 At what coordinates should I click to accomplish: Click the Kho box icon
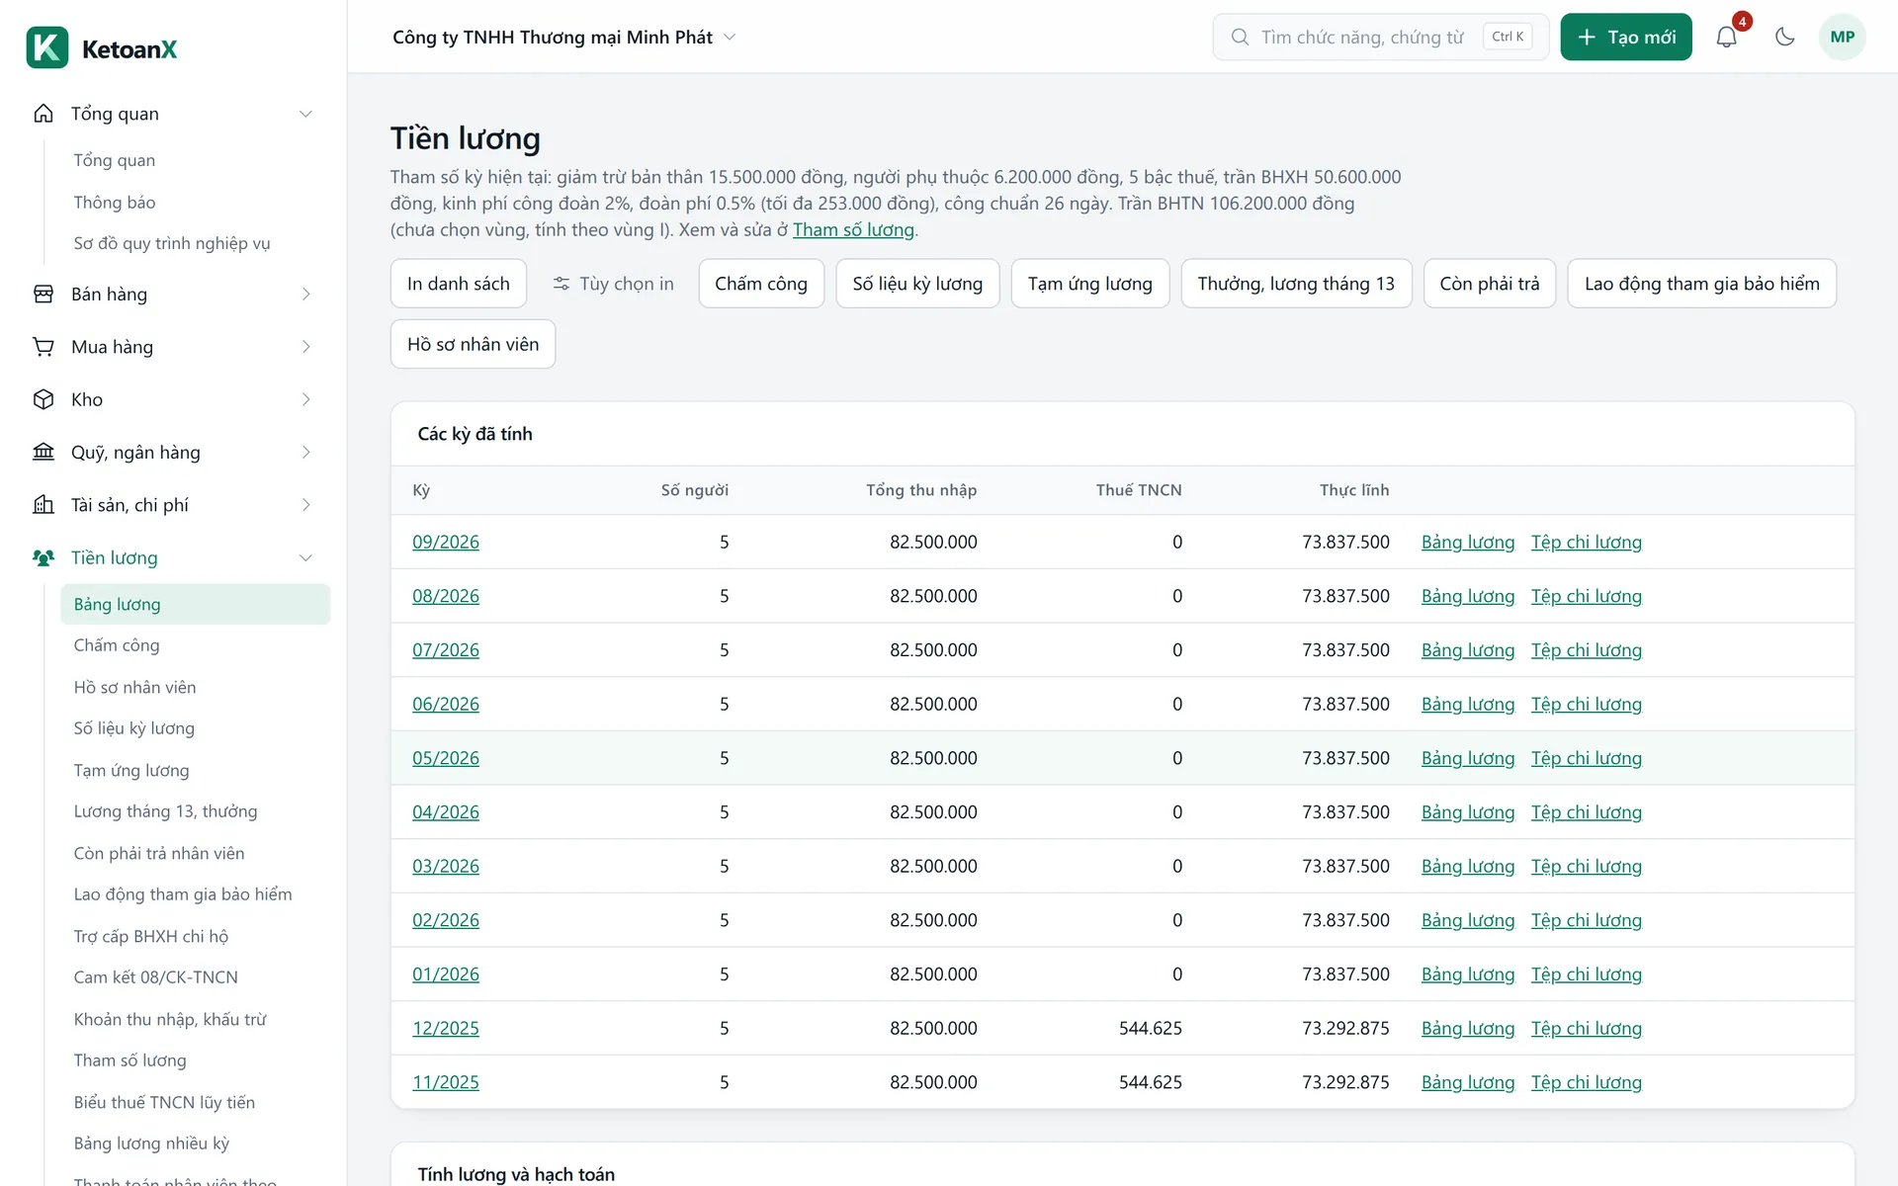(43, 399)
